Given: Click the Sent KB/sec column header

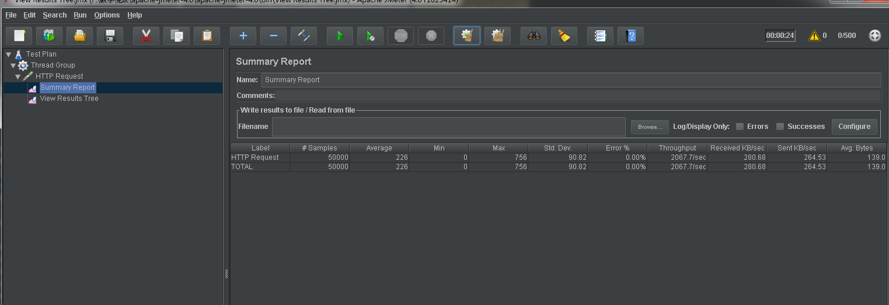Looking at the screenshot, I should coord(797,148).
